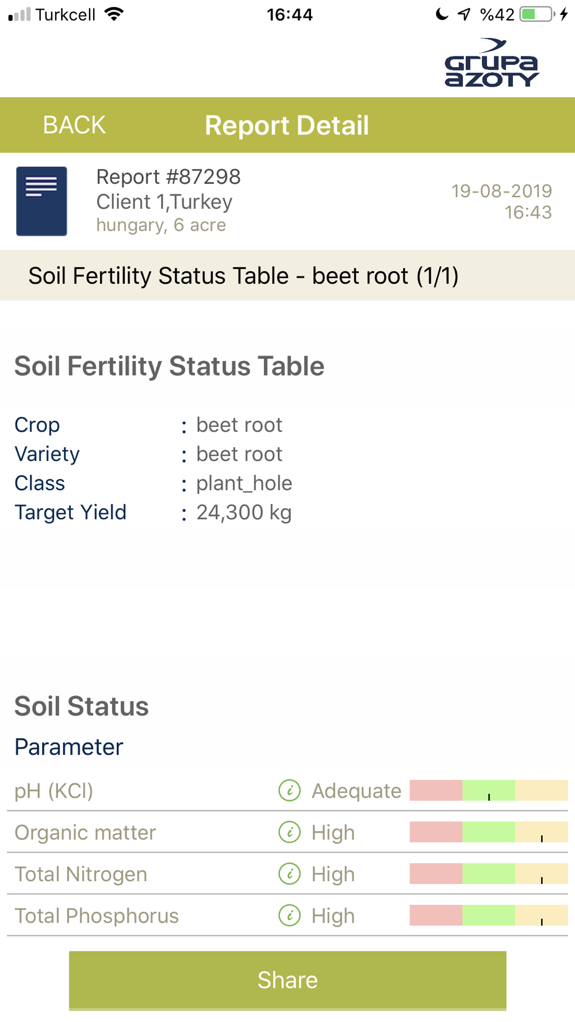Tap the Total Nitrogen info icon
This screenshot has height=1022, width=575.
point(289,874)
